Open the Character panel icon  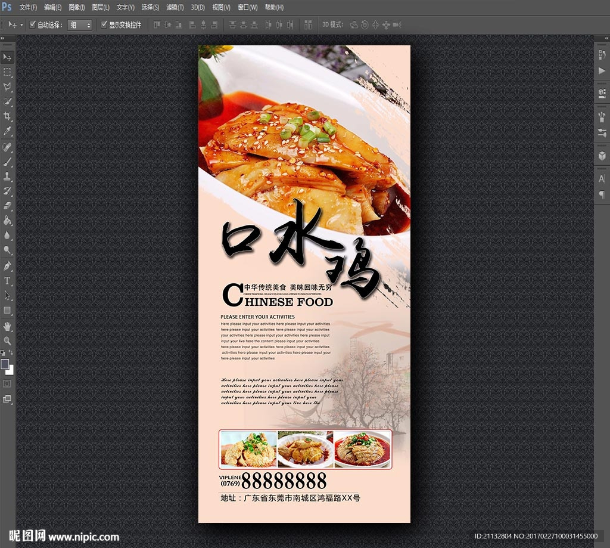tap(602, 179)
